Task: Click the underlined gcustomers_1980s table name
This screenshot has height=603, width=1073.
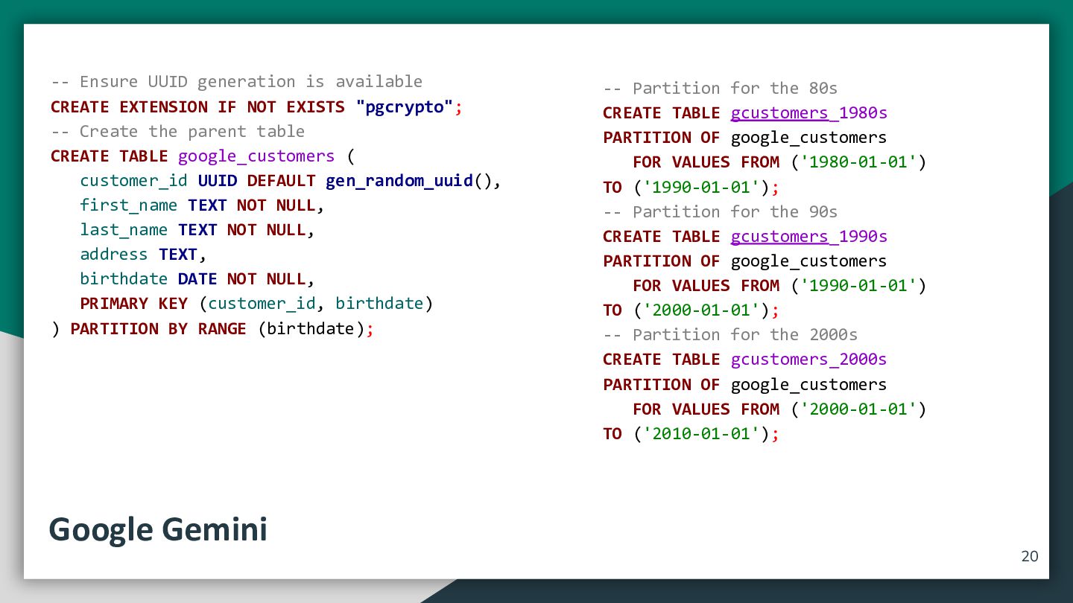Action: [808, 113]
